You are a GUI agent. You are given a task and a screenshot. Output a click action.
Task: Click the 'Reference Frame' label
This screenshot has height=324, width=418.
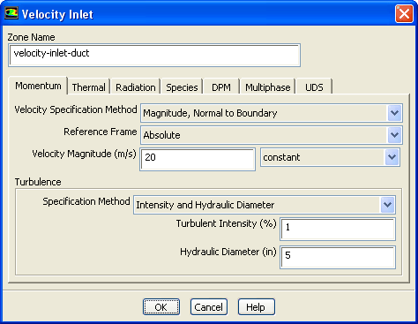[x=101, y=132]
